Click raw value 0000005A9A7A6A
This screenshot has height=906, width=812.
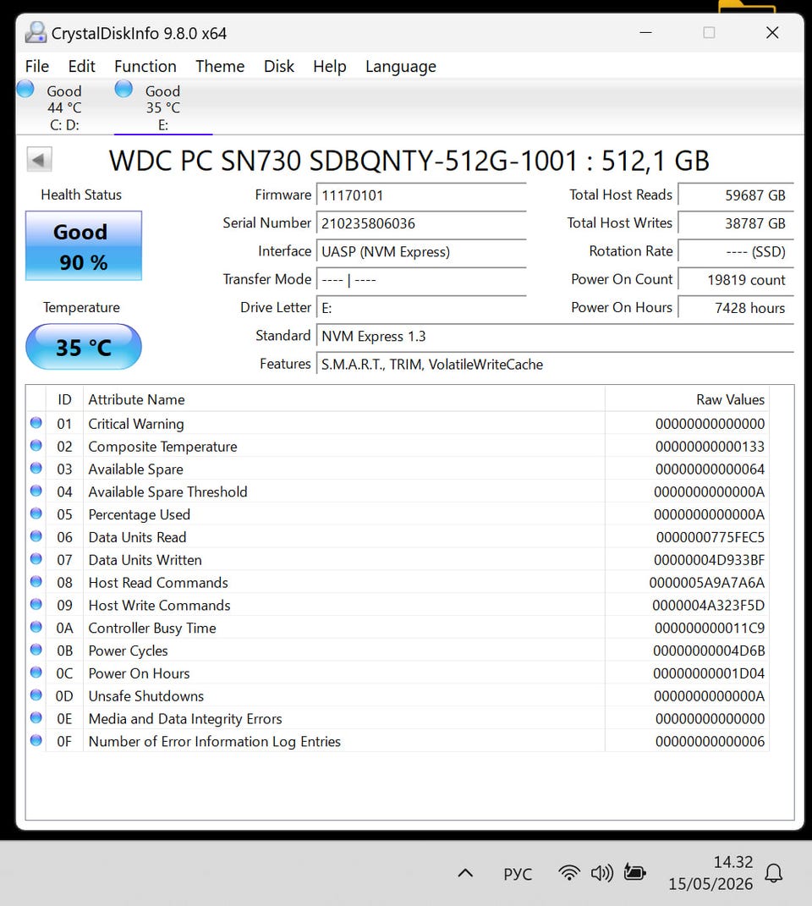[706, 582]
